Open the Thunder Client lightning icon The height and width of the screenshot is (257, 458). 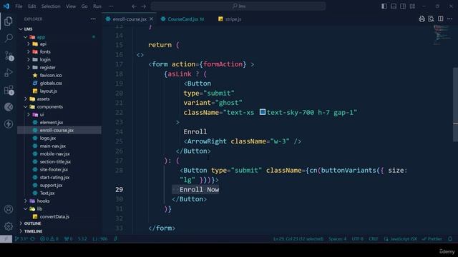[x=9, y=124]
